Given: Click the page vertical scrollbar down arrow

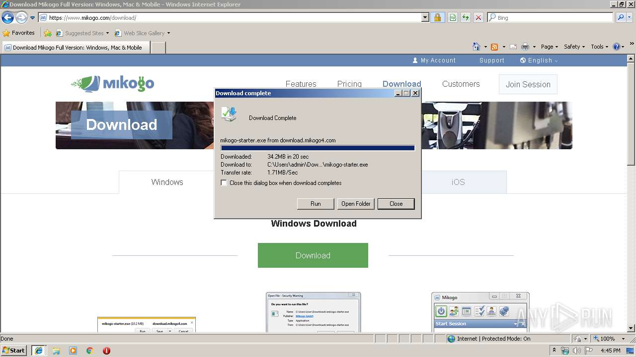Looking at the screenshot, I should [x=632, y=328].
